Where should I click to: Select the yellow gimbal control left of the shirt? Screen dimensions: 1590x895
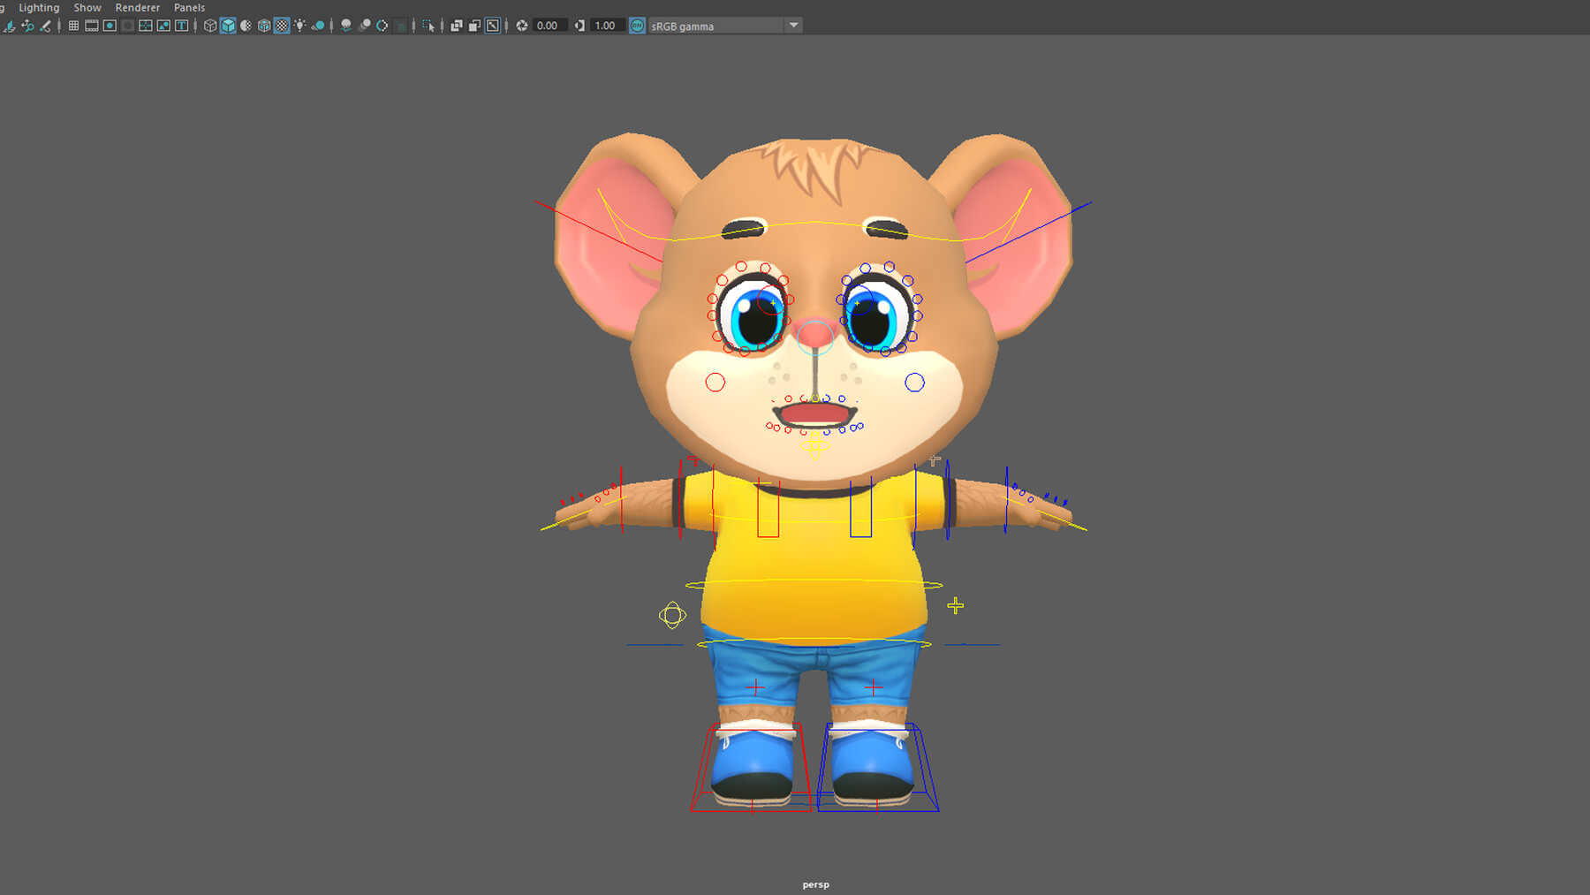tap(672, 615)
